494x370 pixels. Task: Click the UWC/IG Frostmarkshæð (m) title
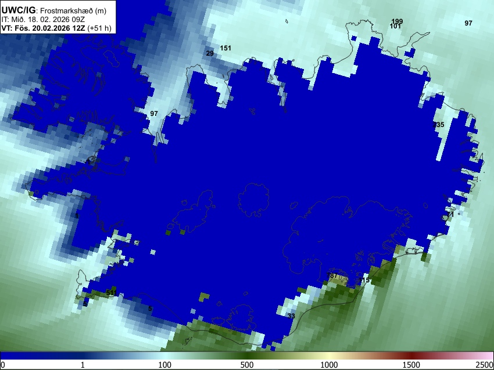pyautogui.click(x=53, y=10)
